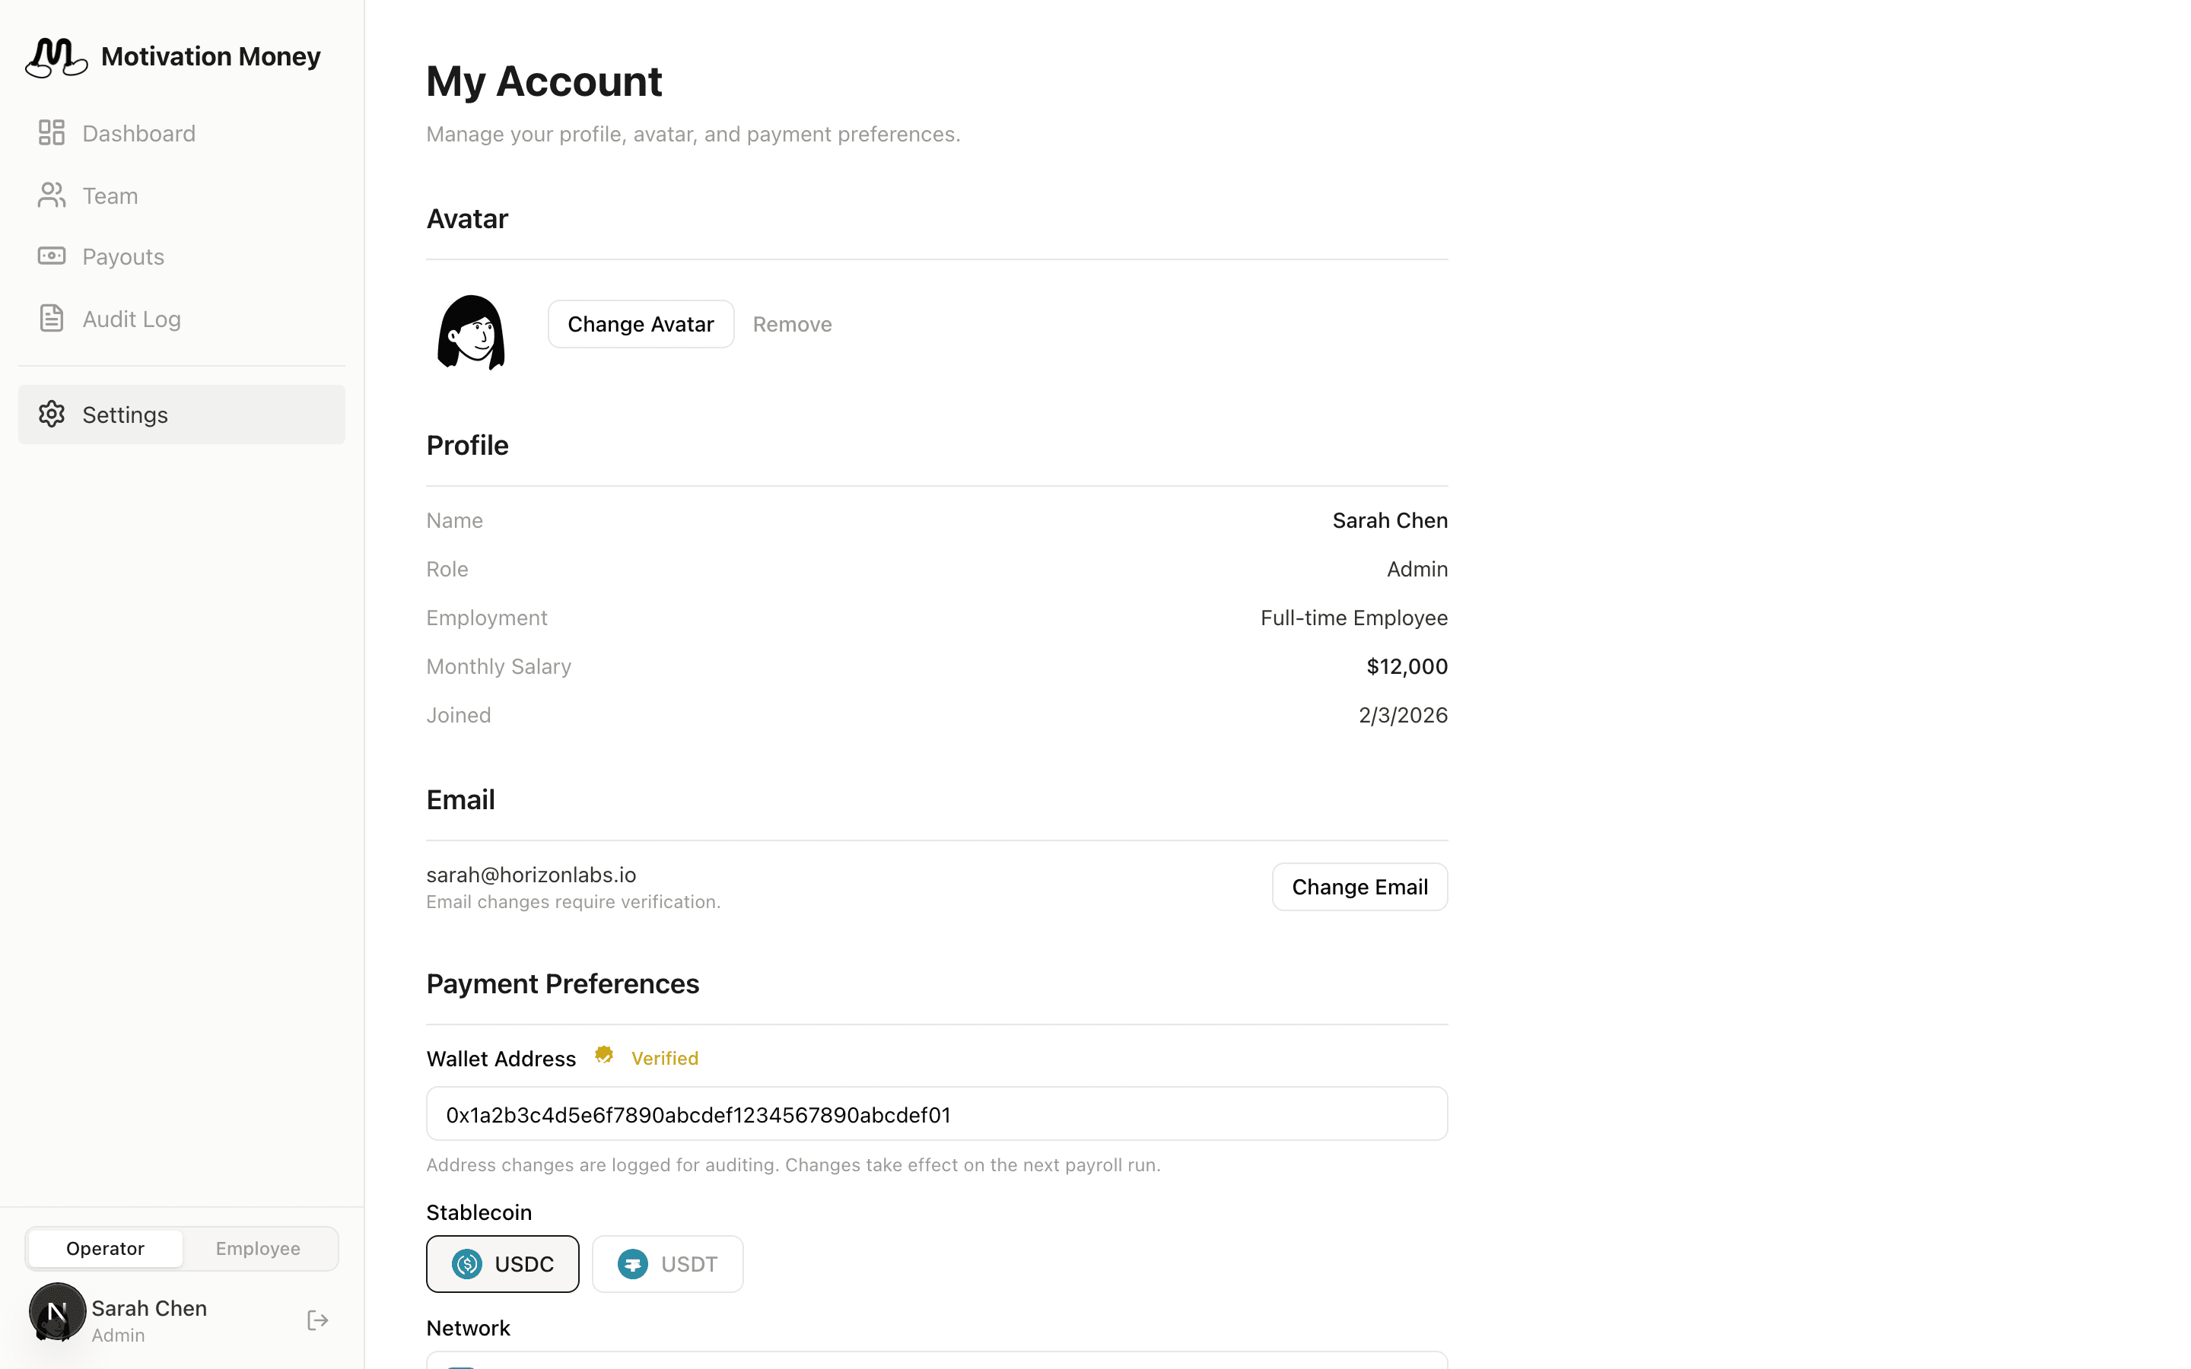Open the Payouts page from sidebar
The height and width of the screenshot is (1369, 2191).
[x=123, y=257]
